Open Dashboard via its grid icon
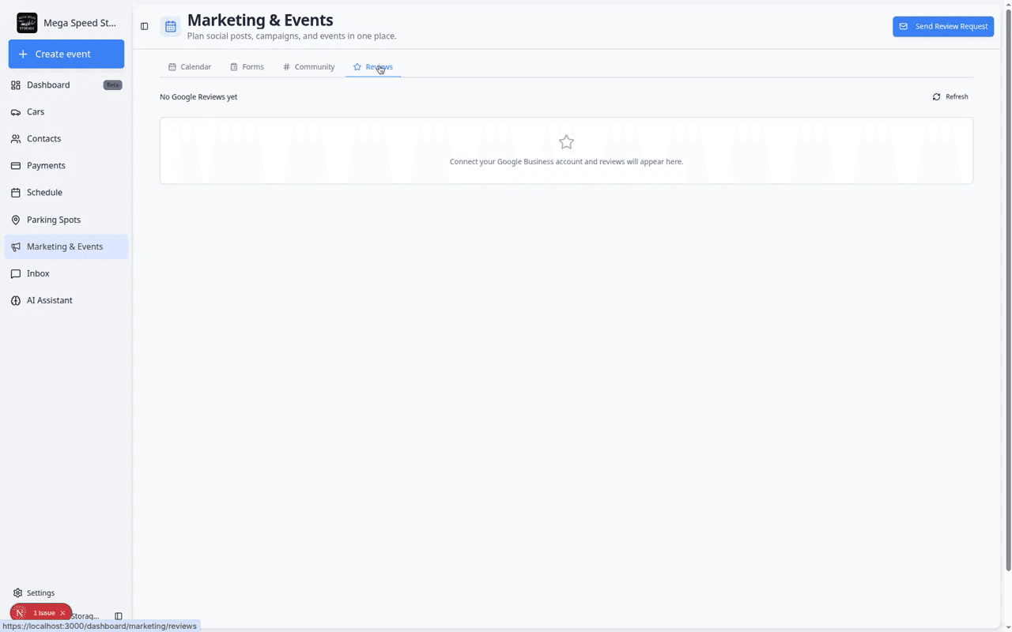The height and width of the screenshot is (632, 1012). coord(16,85)
